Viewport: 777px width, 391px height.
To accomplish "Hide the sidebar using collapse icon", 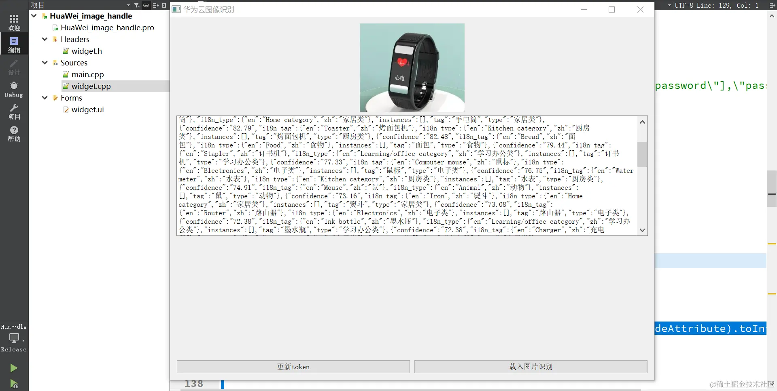I will 164,5.
